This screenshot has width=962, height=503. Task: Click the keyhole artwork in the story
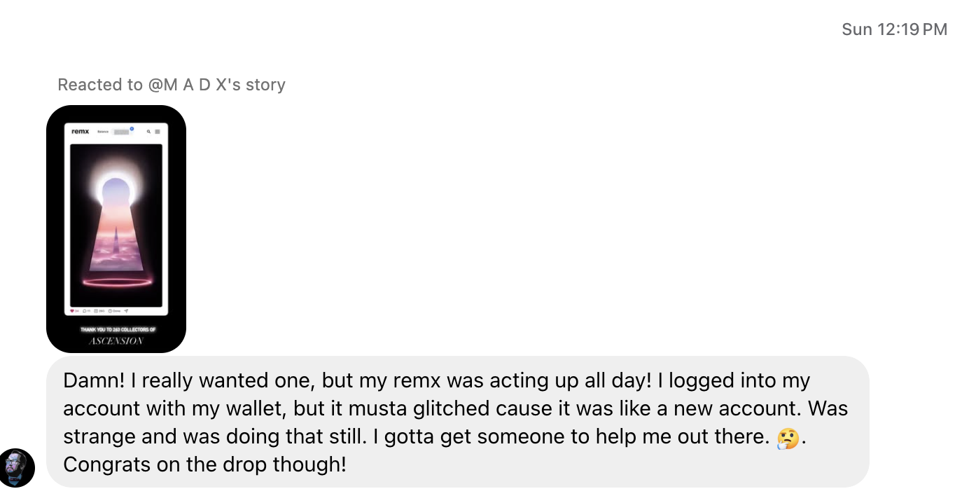(x=116, y=217)
